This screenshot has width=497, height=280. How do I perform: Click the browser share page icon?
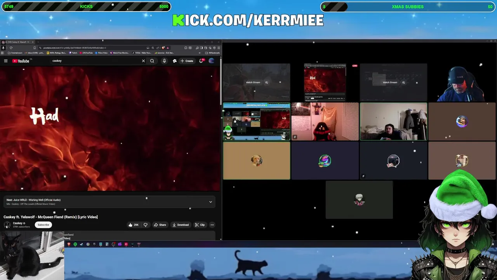tap(158, 48)
